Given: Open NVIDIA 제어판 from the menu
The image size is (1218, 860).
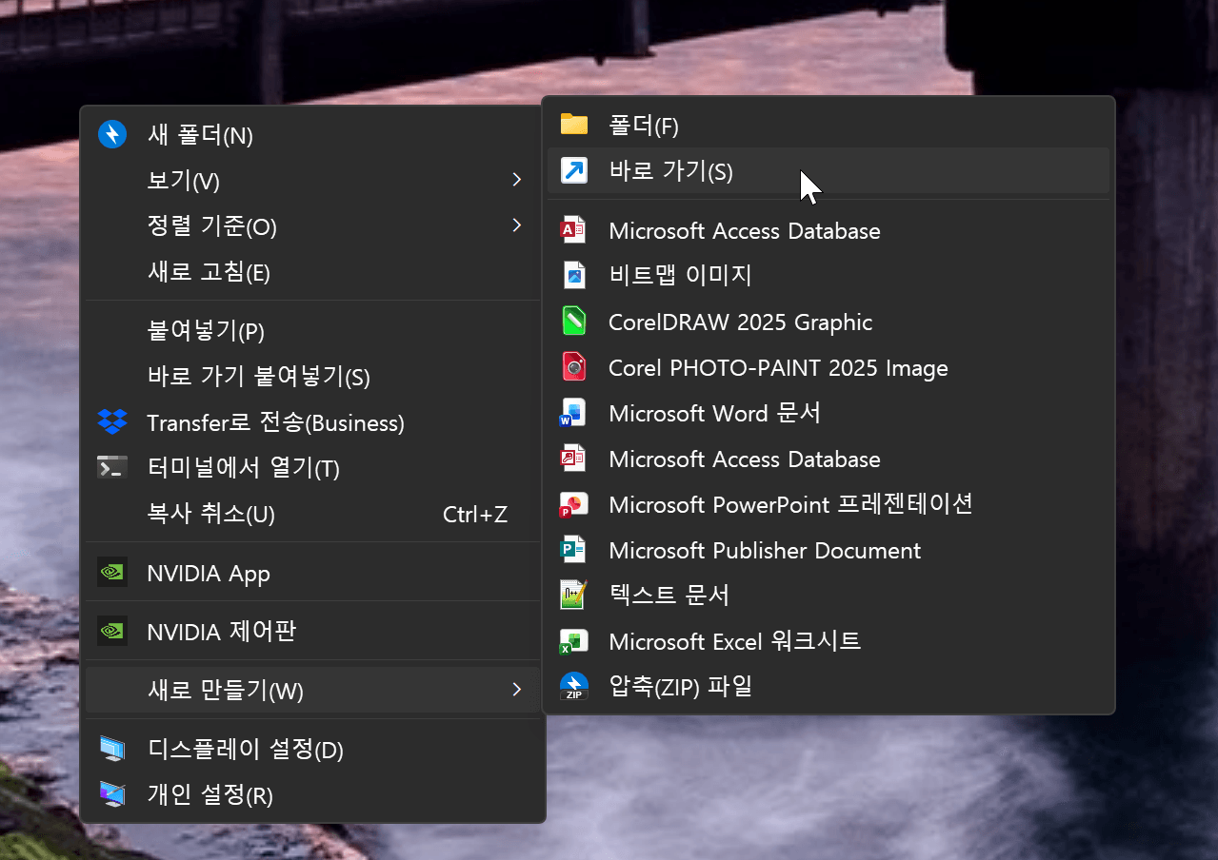Looking at the screenshot, I should 313,631.
